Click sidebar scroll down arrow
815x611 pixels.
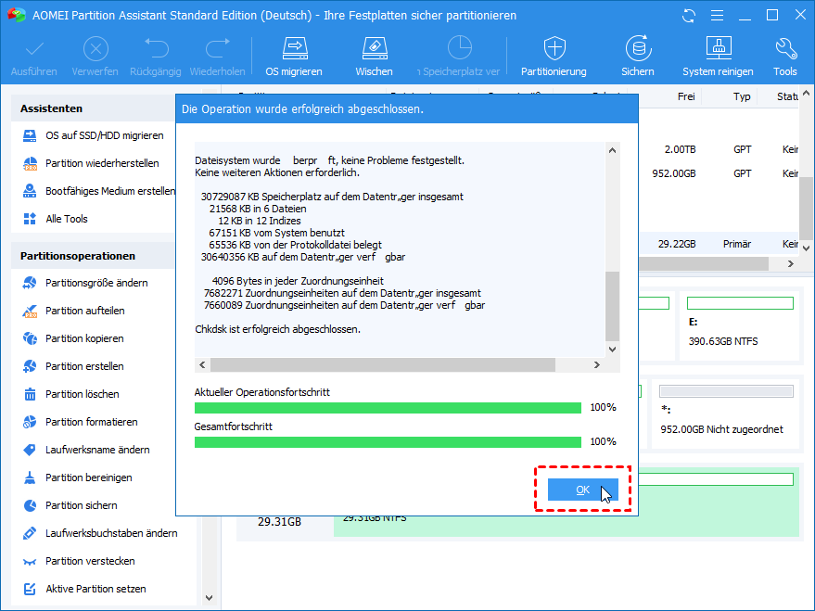(x=209, y=597)
